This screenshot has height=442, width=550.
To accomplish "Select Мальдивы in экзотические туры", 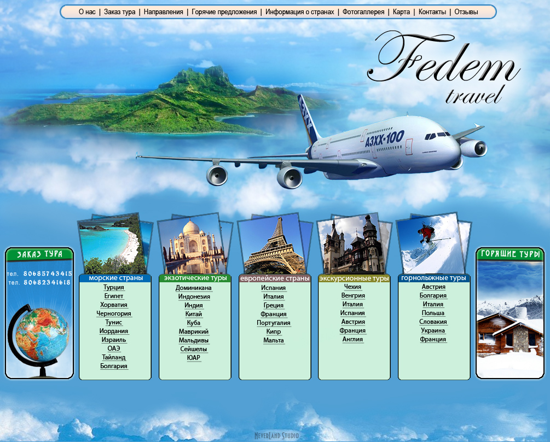I will coord(194,340).
